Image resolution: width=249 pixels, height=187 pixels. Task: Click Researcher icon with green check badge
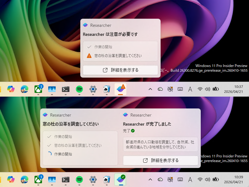pos(120,180)
